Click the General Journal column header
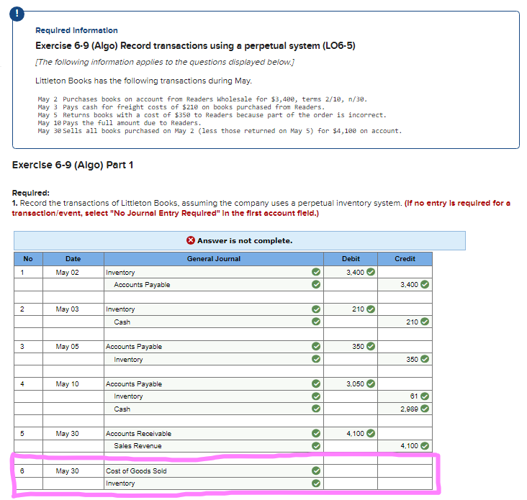Screen dimensions: 527x500 coord(214,259)
